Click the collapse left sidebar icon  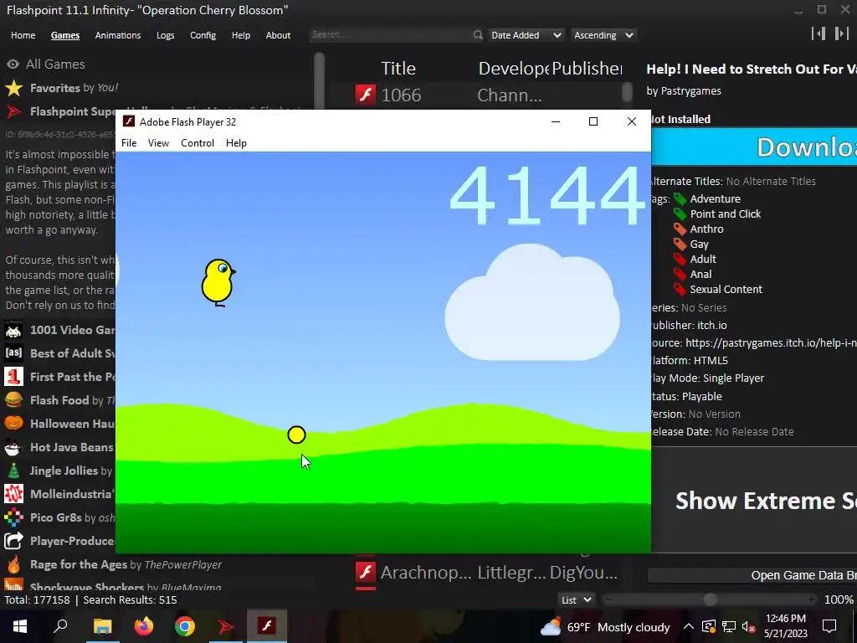pos(819,33)
